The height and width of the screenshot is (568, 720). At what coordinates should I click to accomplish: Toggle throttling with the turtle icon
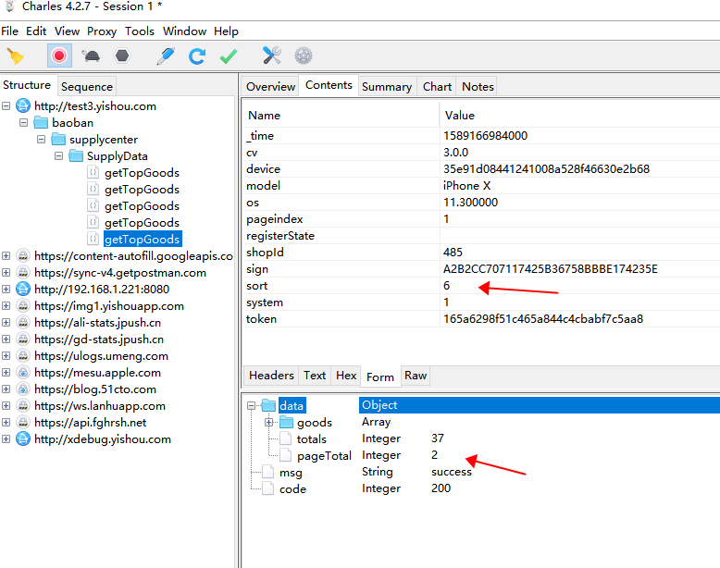click(x=91, y=56)
